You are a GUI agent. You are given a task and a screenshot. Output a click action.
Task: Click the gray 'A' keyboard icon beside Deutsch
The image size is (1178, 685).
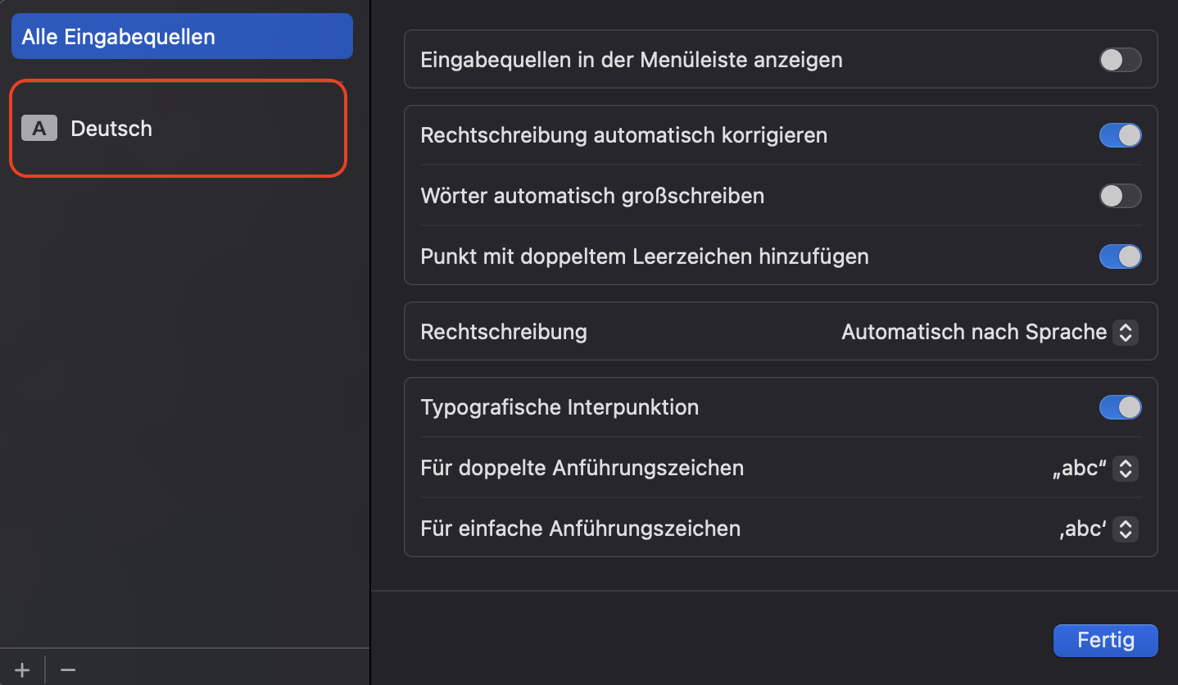point(39,129)
